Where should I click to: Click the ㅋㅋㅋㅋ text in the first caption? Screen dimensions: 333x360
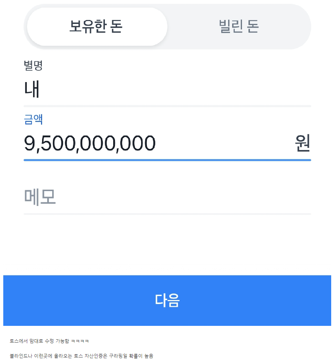(x=80, y=341)
